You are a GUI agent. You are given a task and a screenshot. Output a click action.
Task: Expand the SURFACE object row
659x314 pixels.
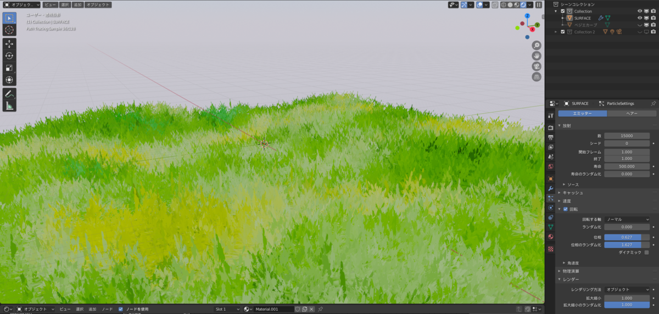pos(563,18)
